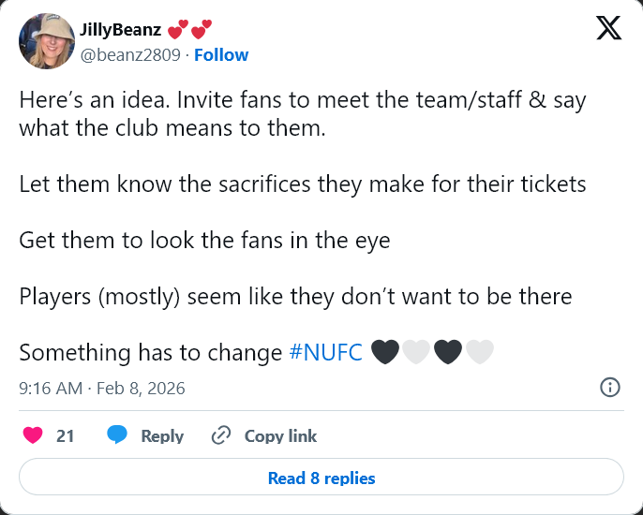Click the X logo icon
Image resolution: width=643 pixels, height=515 pixels.
(608, 30)
